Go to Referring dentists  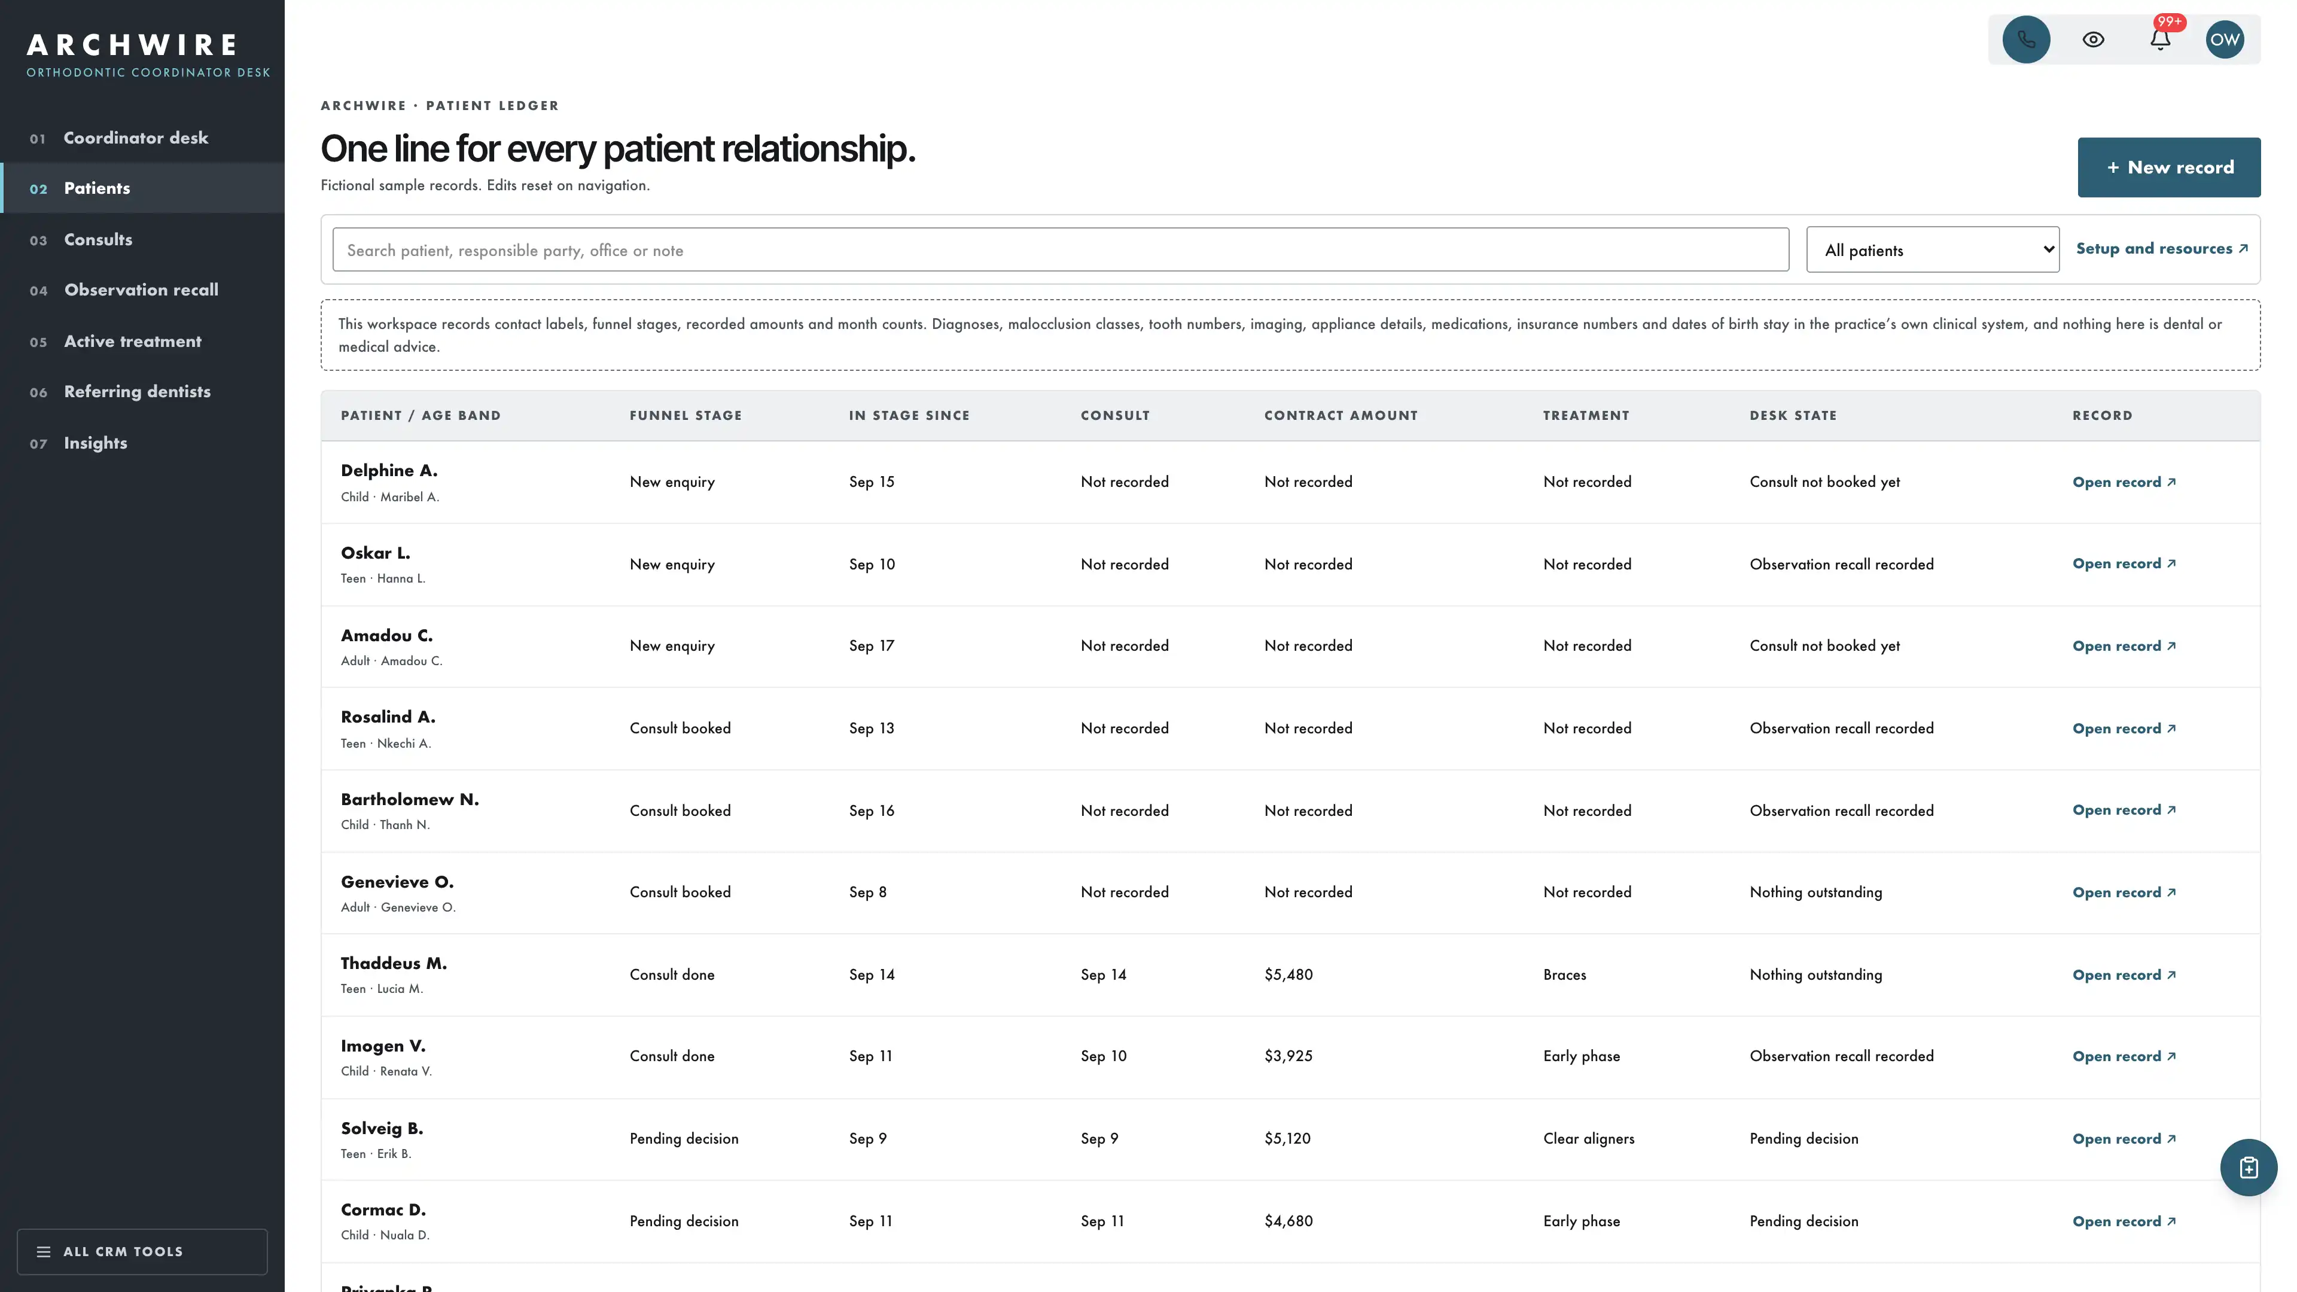[143, 391]
